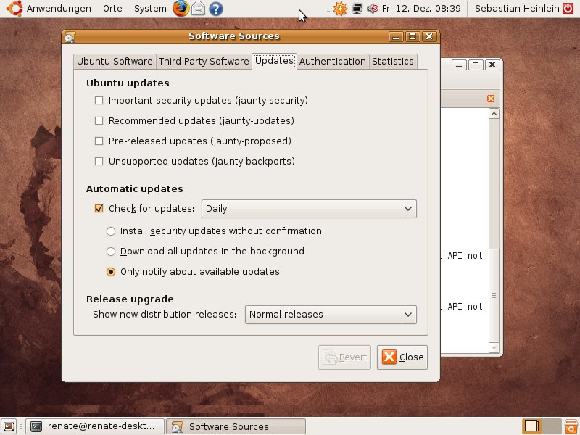The image size is (580, 435).
Task: Click the terminal window scrollbar thumb
Action: point(494,295)
